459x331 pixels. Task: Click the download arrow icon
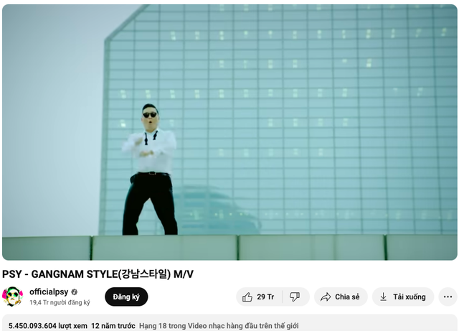[x=383, y=297]
